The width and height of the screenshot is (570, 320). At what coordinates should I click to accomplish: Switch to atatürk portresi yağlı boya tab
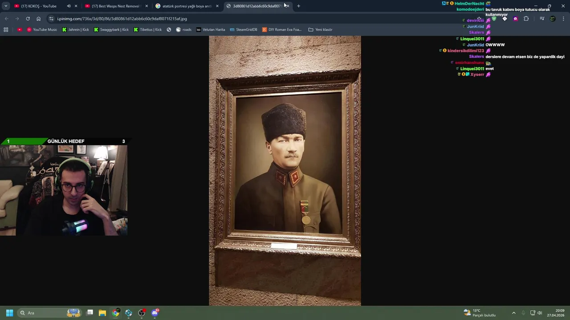click(x=186, y=6)
